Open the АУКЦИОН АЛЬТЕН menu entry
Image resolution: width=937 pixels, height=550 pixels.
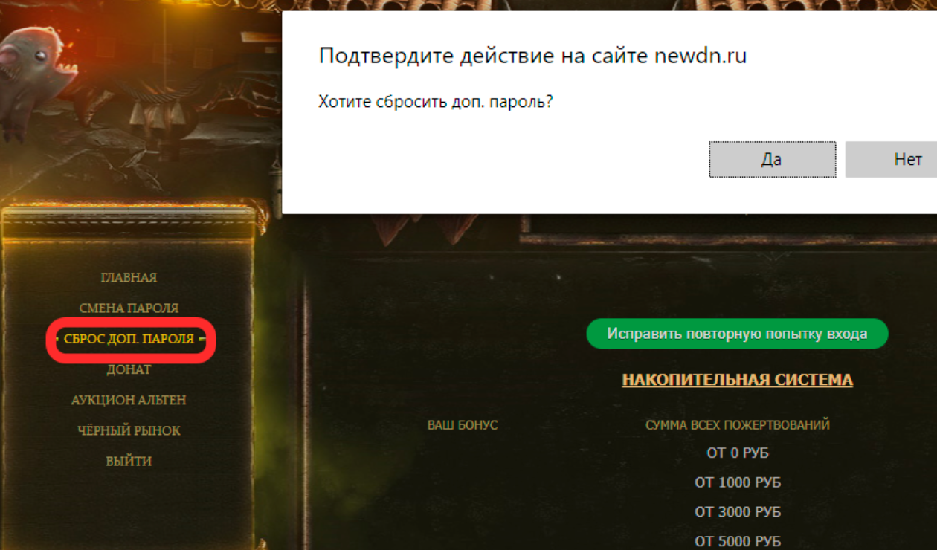point(129,400)
